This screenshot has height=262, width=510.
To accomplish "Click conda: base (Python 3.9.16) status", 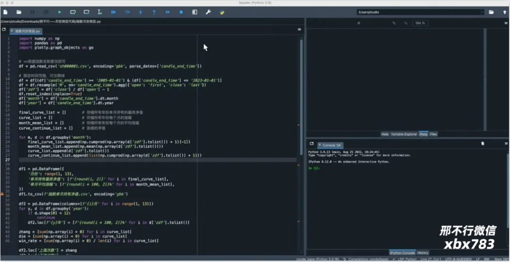I will [x=318, y=259].
